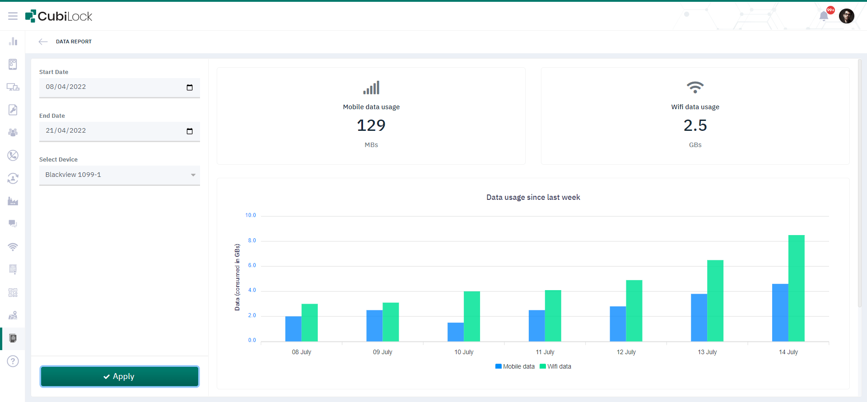Open the users group sidebar icon

(x=13, y=132)
